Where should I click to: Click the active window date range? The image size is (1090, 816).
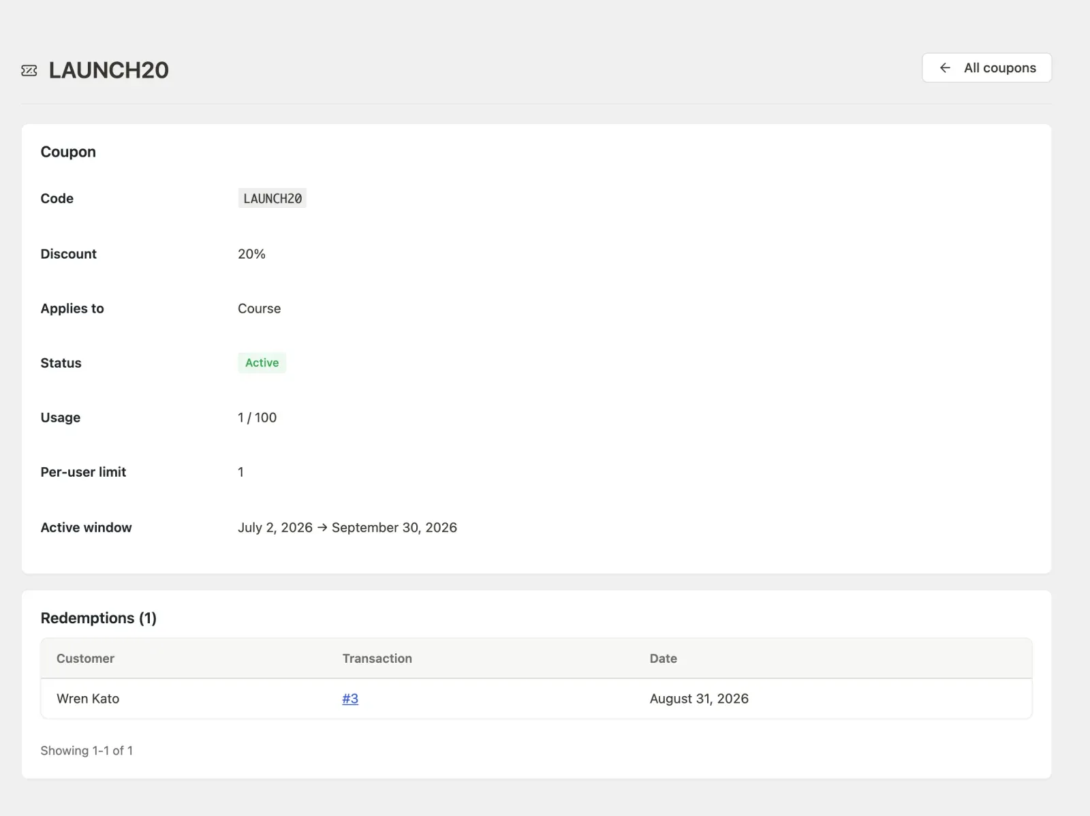[x=347, y=527]
